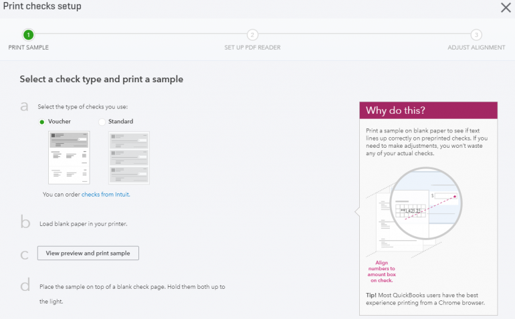Click the step letter 'a' marker
The width and height of the screenshot is (515, 319).
click(25, 106)
